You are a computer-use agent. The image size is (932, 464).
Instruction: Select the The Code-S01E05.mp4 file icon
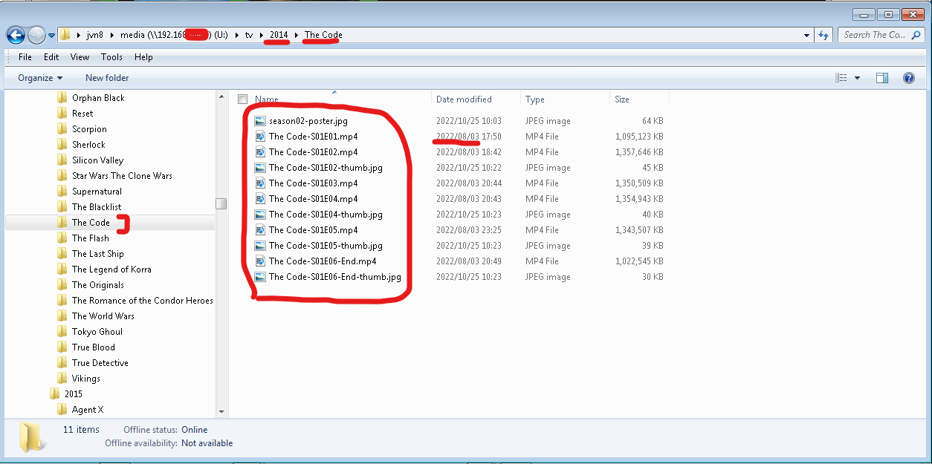click(259, 230)
